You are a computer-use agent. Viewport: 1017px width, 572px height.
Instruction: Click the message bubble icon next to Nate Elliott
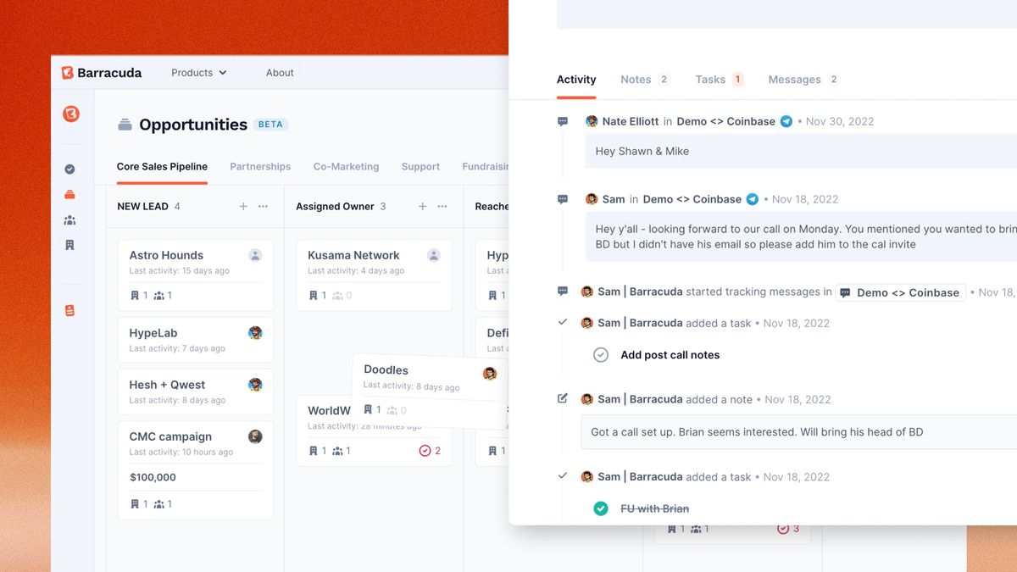562,121
